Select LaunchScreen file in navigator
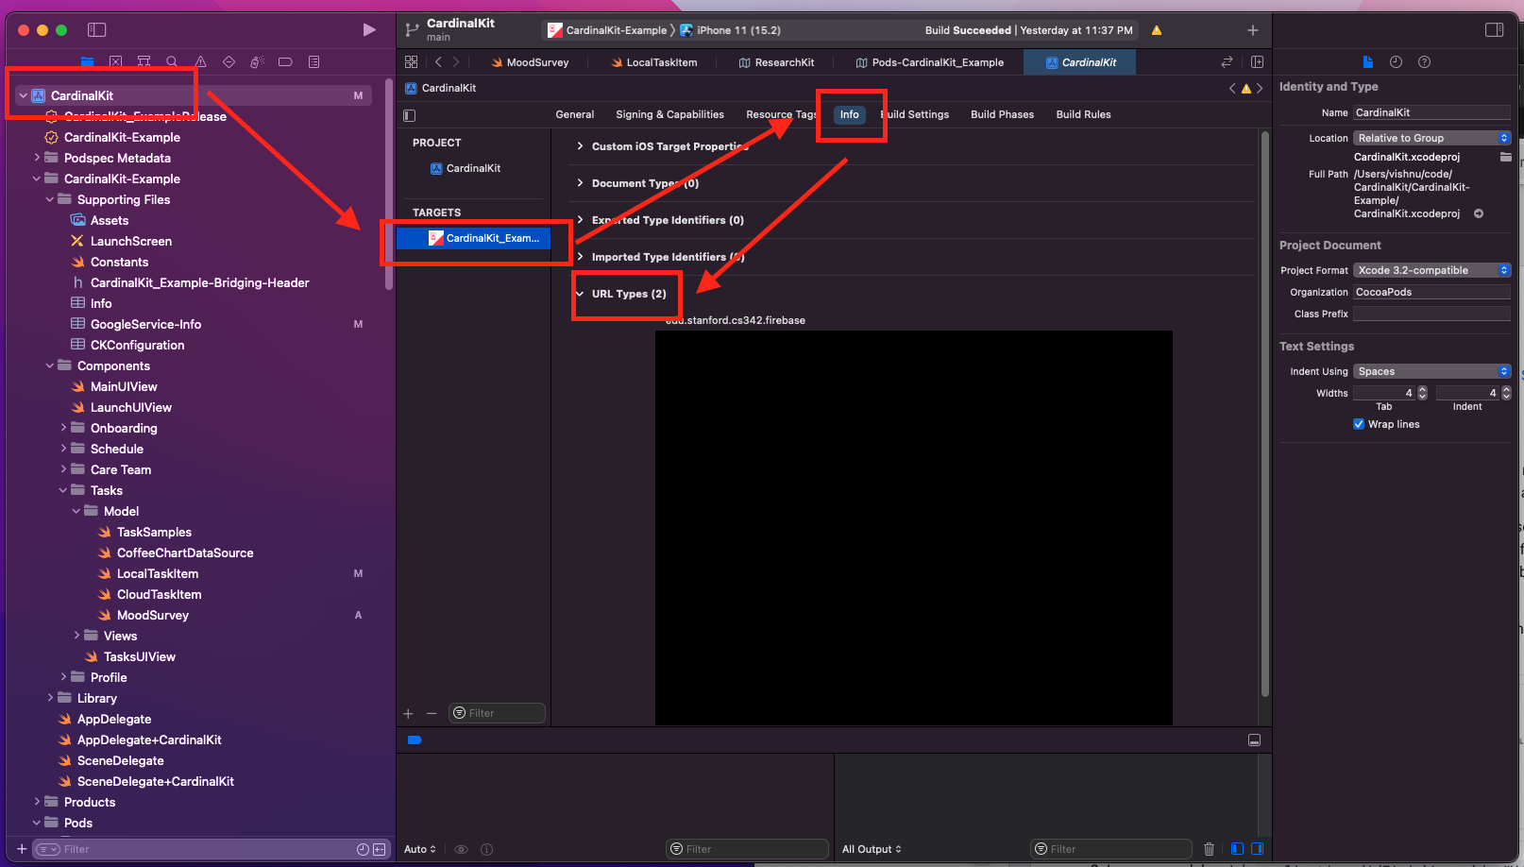 click(x=130, y=241)
